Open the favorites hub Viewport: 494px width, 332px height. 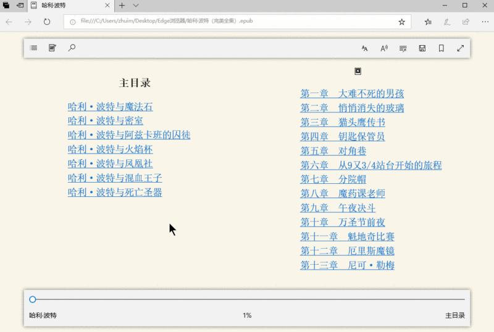click(428, 22)
